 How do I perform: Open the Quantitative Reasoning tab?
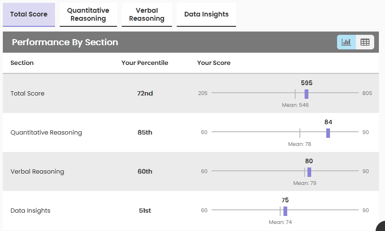tap(88, 14)
